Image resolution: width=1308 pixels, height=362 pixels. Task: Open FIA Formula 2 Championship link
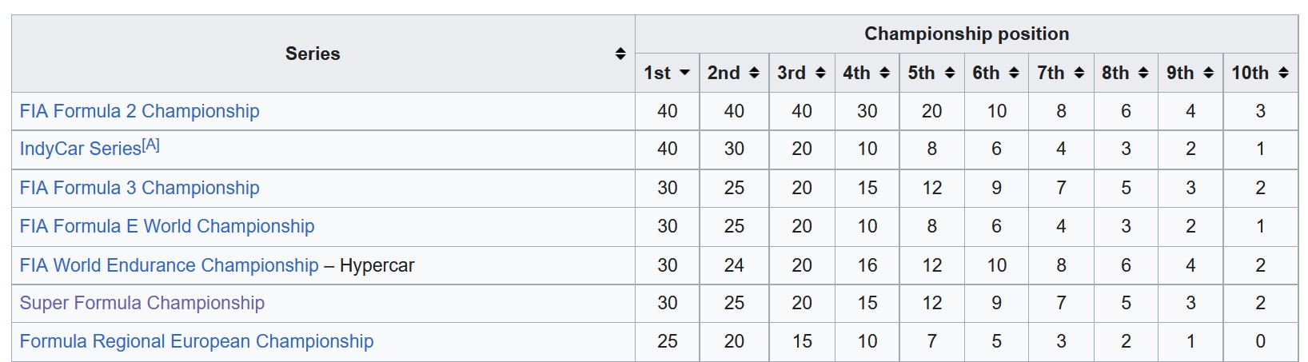(139, 111)
